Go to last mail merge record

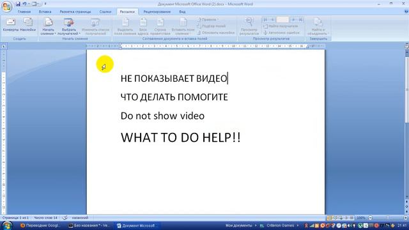[x=300, y=20]
